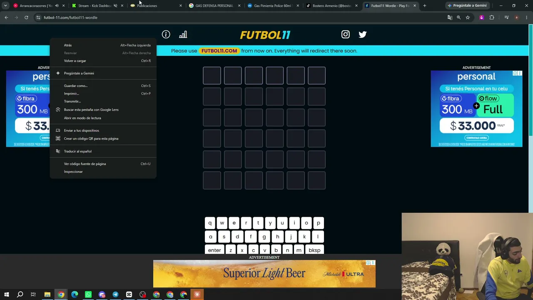Open the statistics bar chart icon
Image resolution: width=533 pixels, height=300 pixels.
pos(183,35)
